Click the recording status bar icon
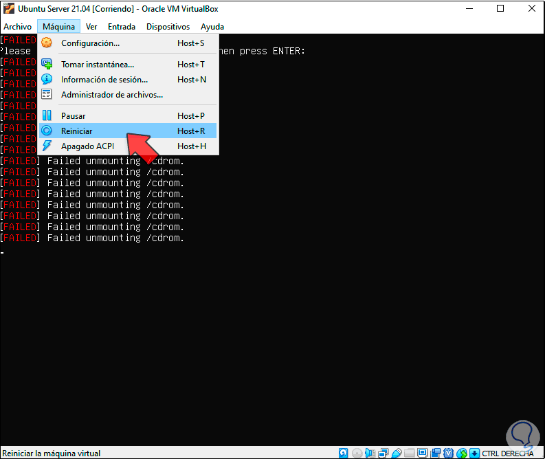The height and width of the screenshot is (459, 545). click(x=435, y=453)
